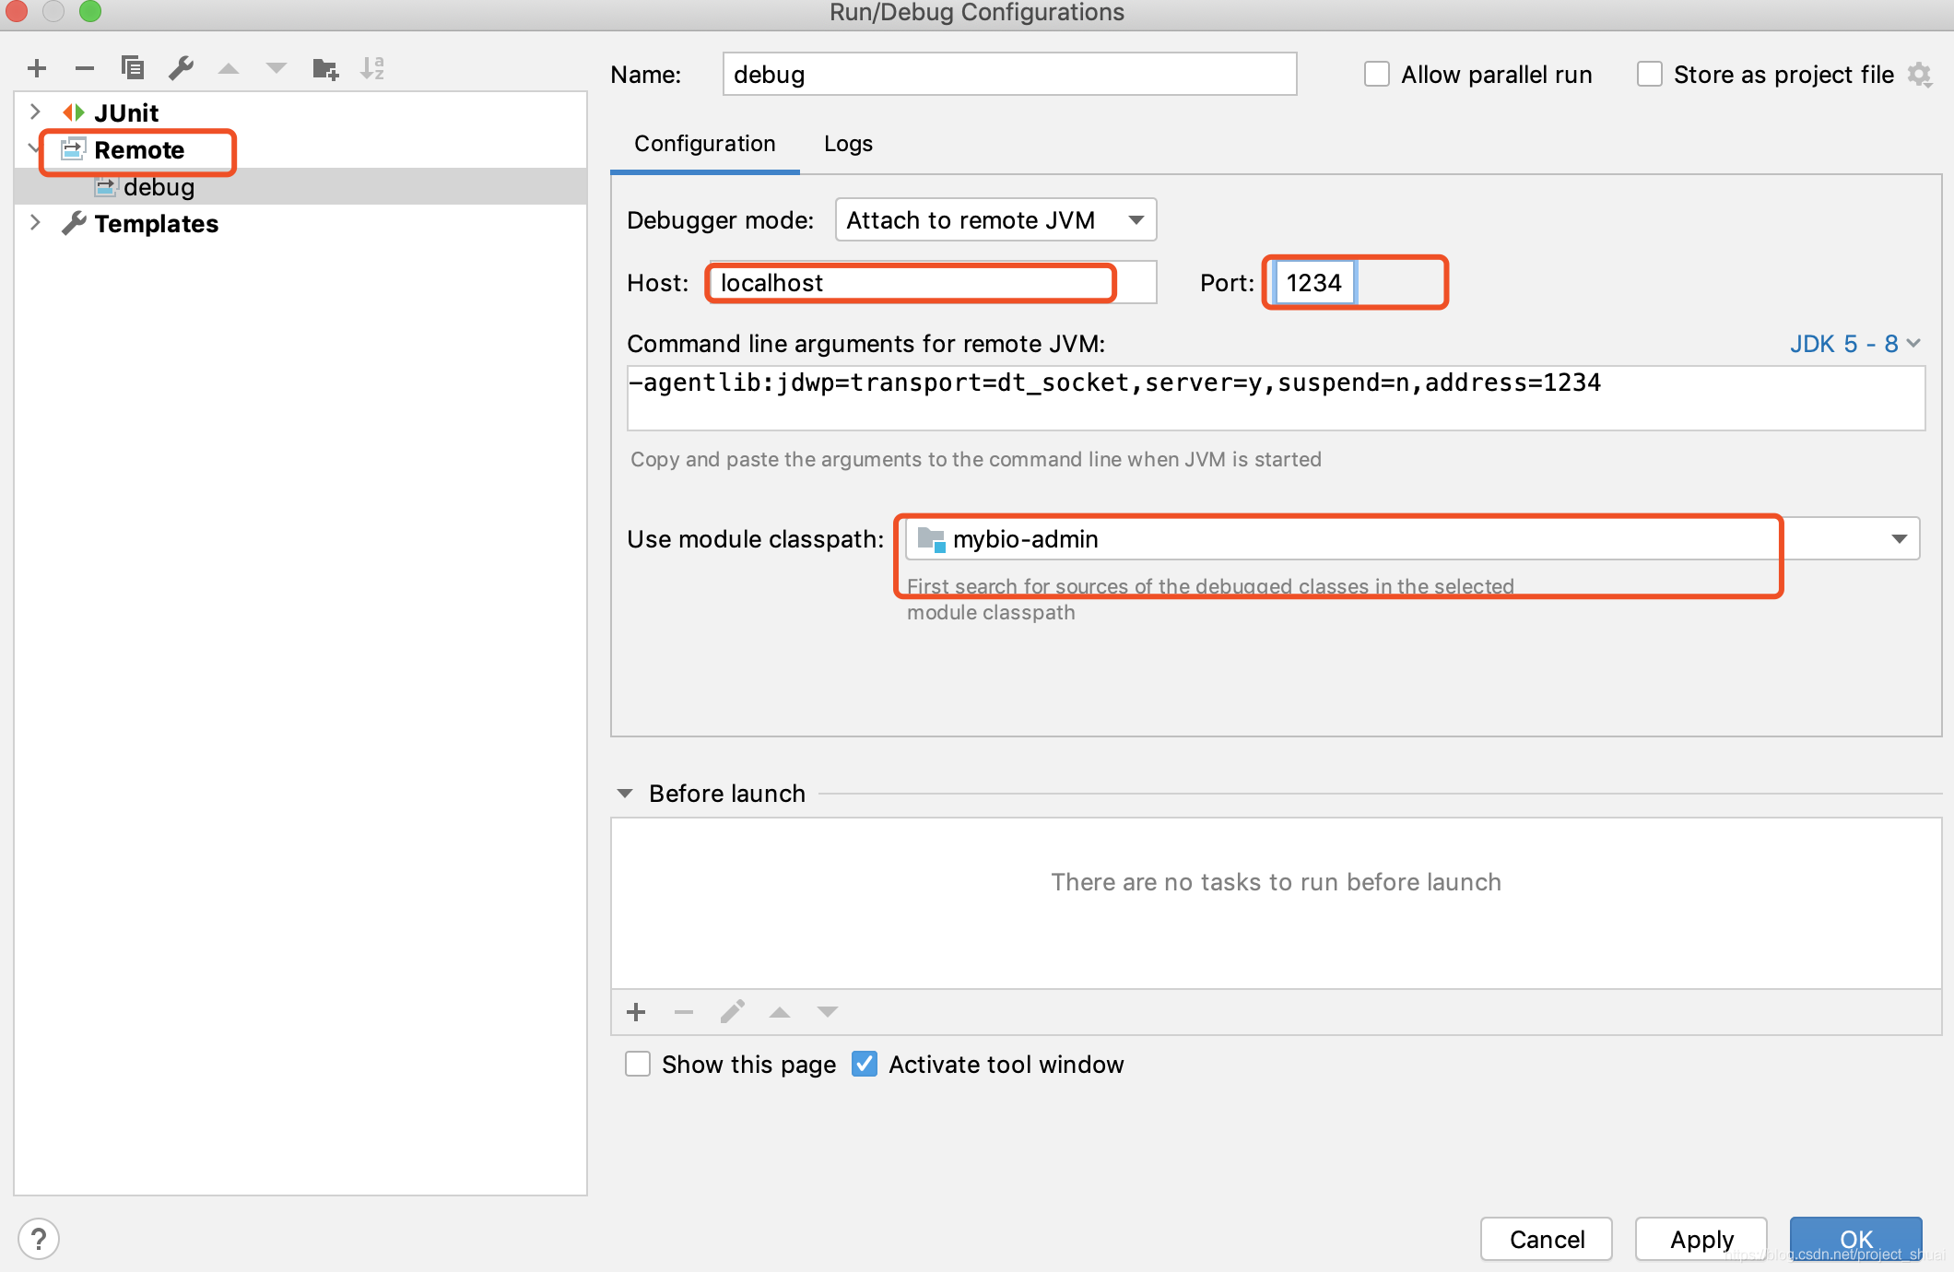Add a Before launch task
The image size is (1954, 1272).
[x=636, y=1011]
